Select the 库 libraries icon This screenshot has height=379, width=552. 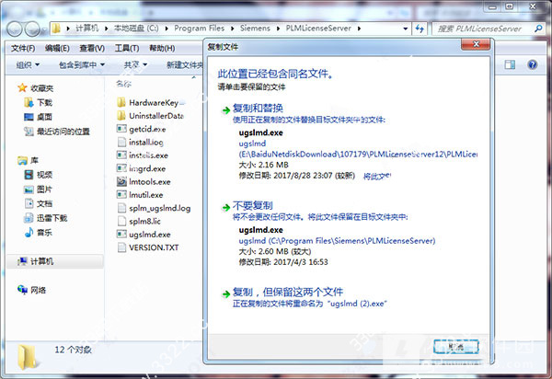click(22, 160)
